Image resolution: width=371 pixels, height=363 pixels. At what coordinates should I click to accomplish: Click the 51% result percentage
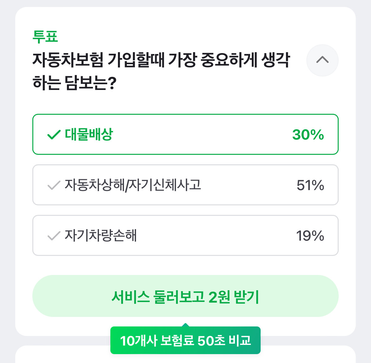pyautogui.click(x=310, y=185)
